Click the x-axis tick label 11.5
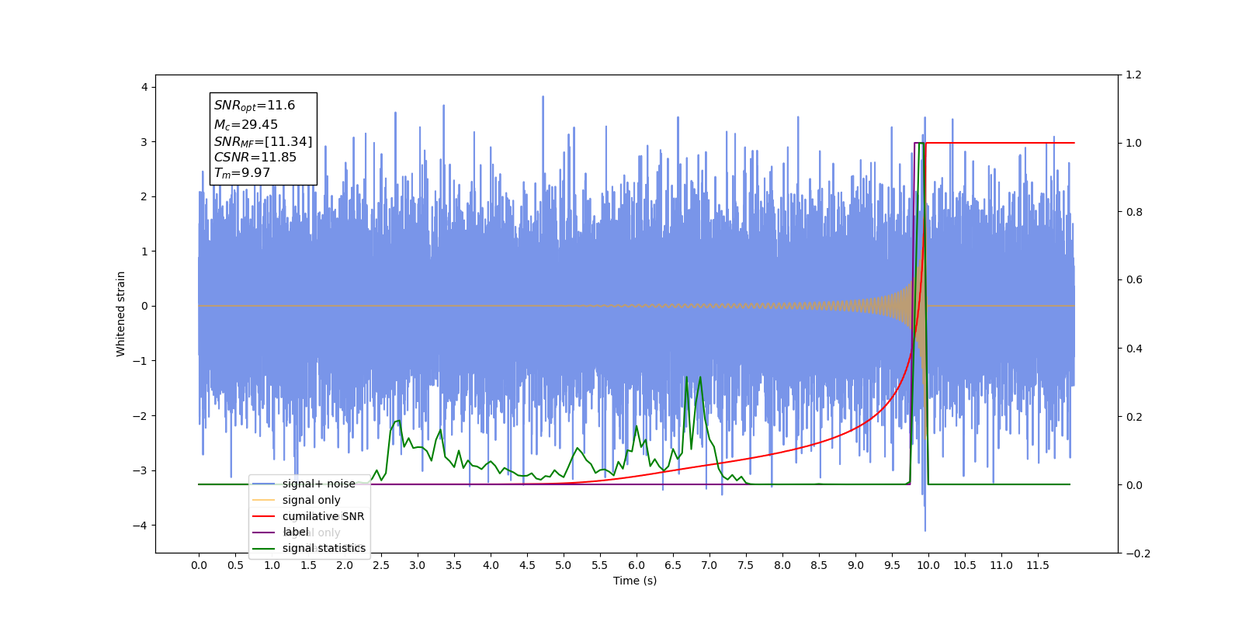 [x=1038, y=565]
